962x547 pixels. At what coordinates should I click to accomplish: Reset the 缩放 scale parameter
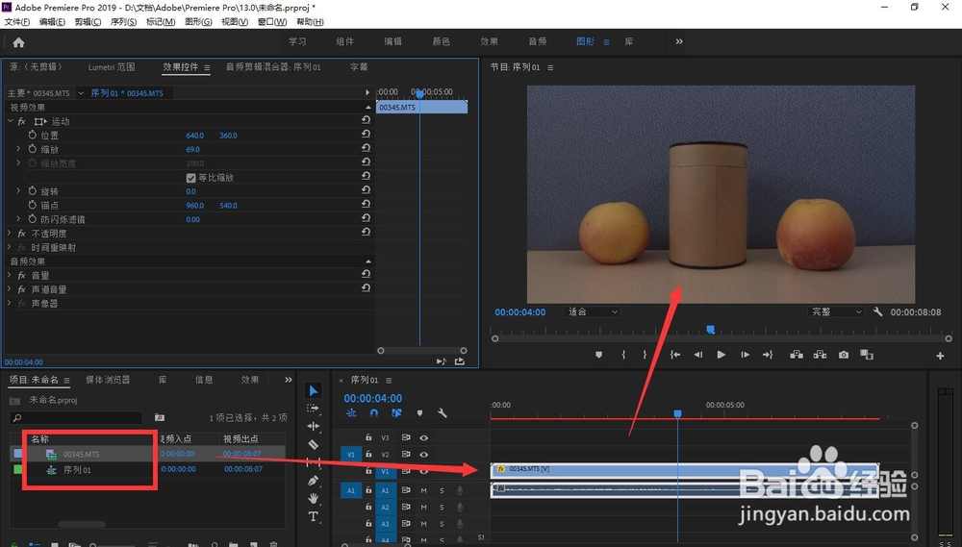[366, 148]
